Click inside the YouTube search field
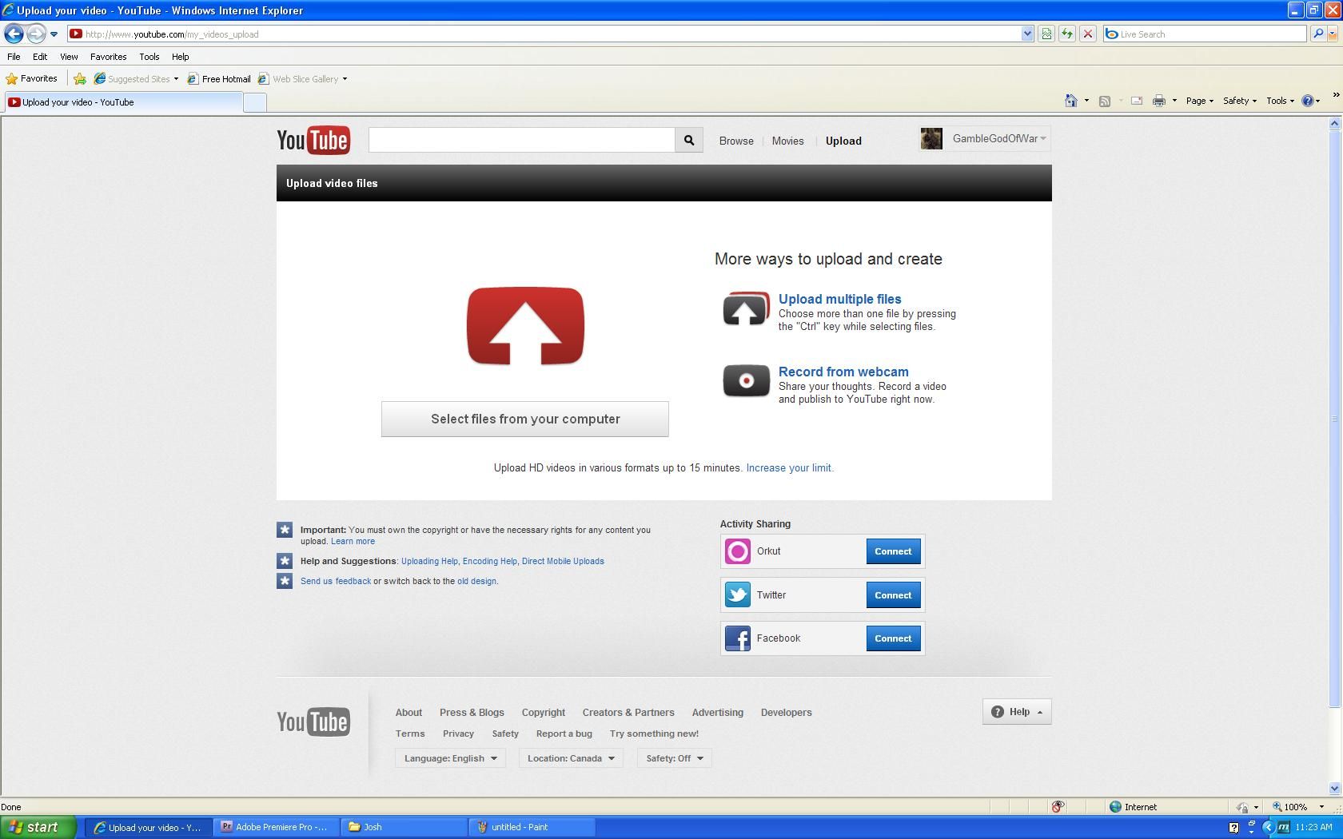1343x839 pixels. 520,140
